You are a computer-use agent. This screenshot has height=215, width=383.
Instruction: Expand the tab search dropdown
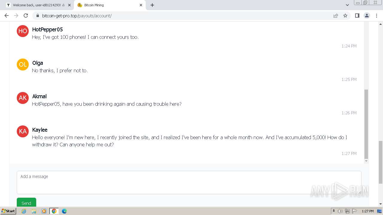point(347,5)
